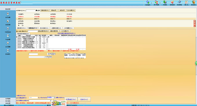Click the 会员刷卡区 card input field
Screen dimensions: 197x106
click(30, 10)
